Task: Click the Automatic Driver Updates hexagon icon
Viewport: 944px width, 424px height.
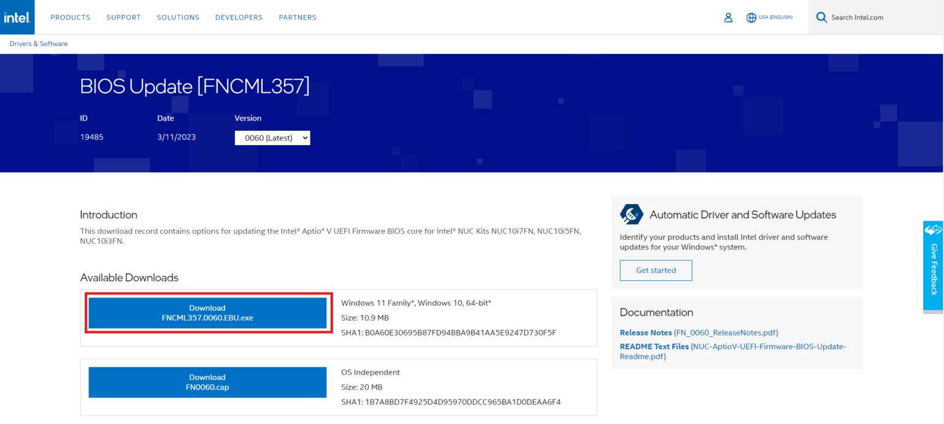Action: click(631, 214)
